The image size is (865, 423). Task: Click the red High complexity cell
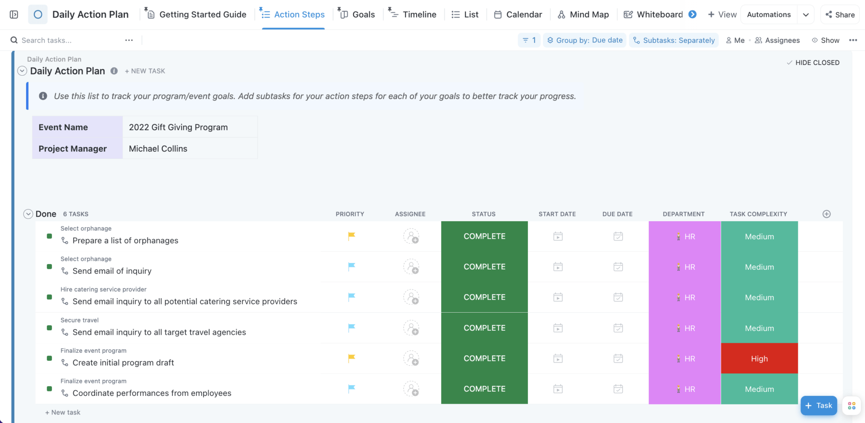point(759,359)
